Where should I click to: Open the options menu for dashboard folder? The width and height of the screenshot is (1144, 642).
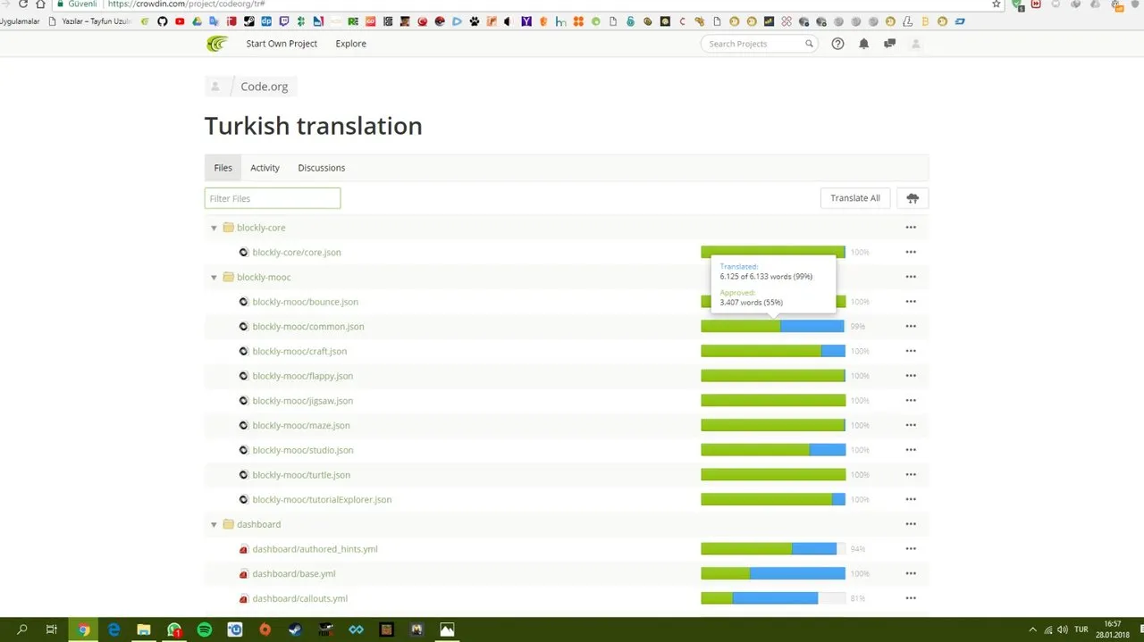[911, 525]
